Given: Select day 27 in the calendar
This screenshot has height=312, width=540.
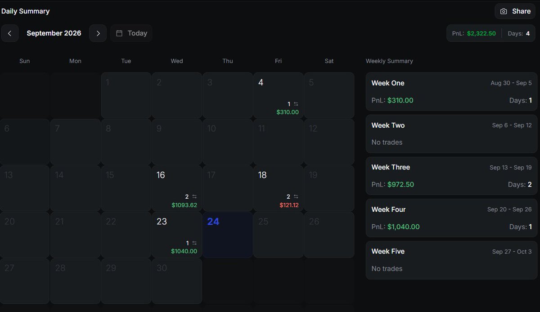Looking at the screenshot, I should pos(25,281).
